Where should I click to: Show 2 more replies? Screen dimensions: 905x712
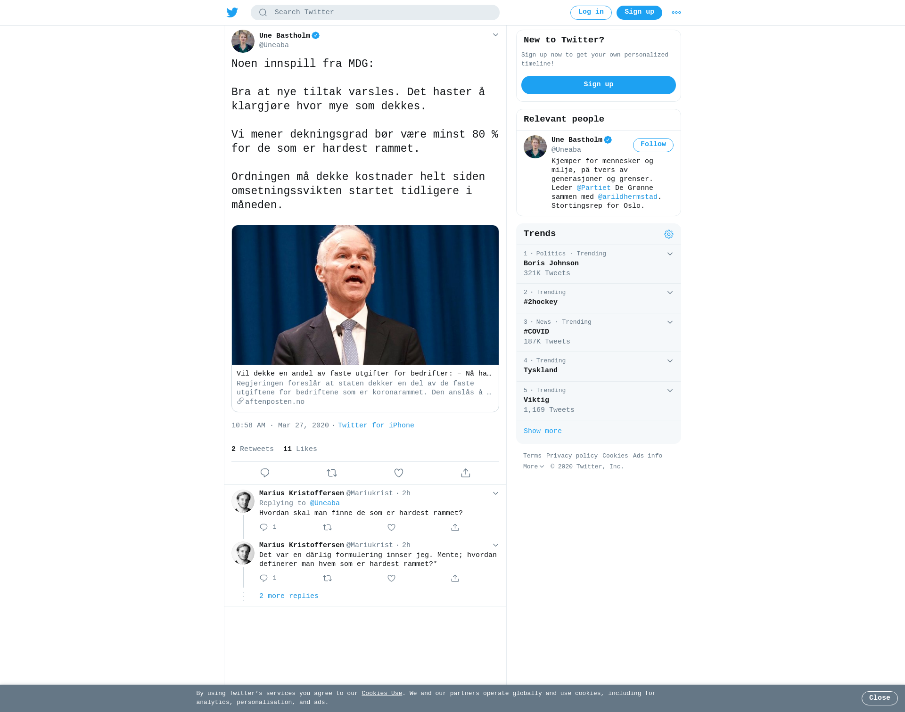tap(289, 596)
